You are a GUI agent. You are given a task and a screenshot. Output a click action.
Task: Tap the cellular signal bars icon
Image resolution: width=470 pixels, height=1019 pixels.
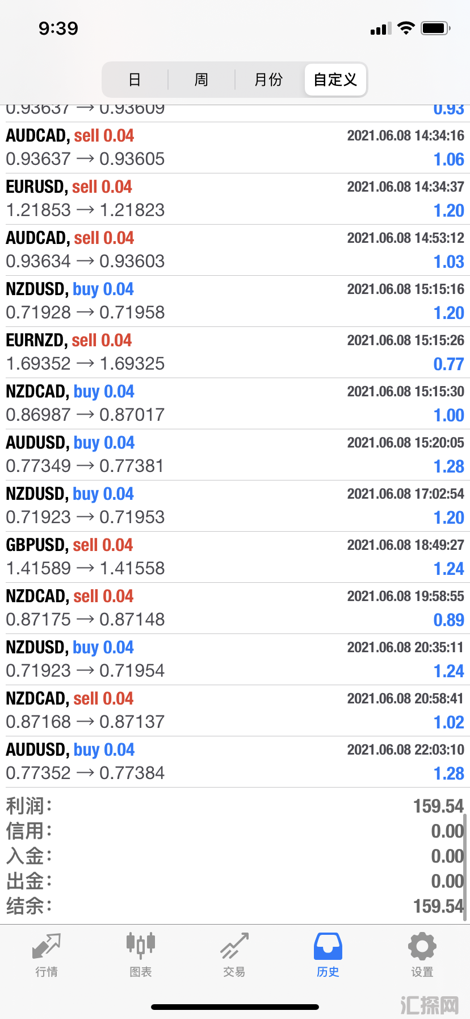pyautogui.click(x=381, y=28)
